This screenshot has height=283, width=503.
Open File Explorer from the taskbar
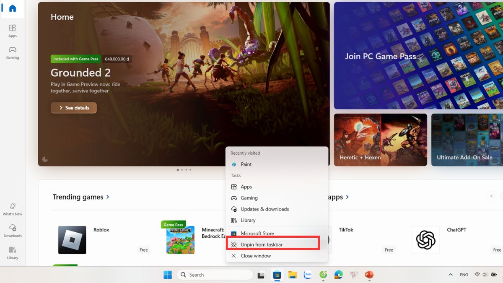click(x=293, y=275)
